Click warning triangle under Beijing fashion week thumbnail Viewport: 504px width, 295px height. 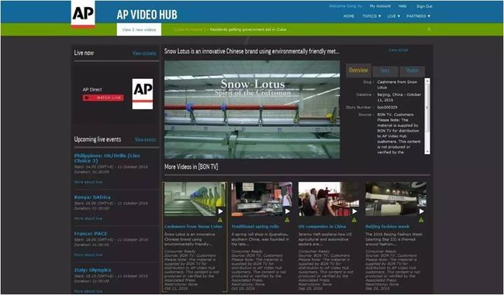tap(421, 220)
